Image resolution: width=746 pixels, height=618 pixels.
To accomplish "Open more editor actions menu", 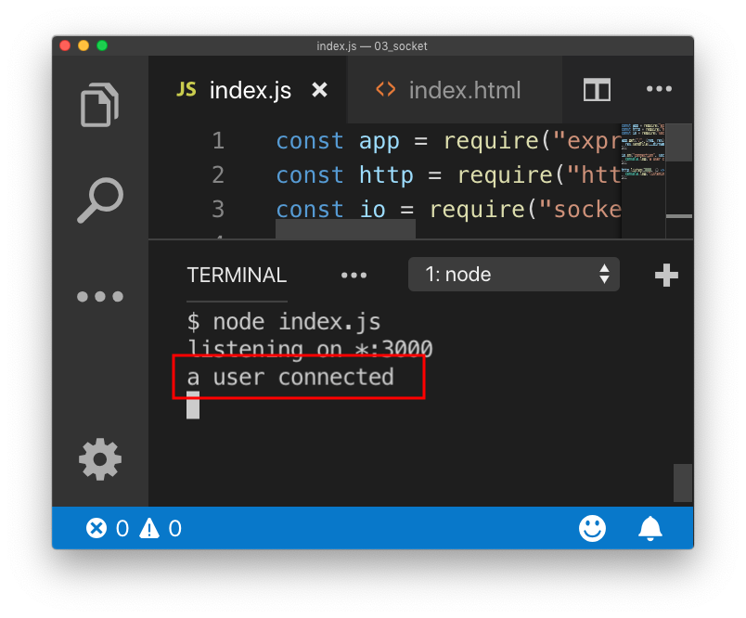I will click(659, 89).
